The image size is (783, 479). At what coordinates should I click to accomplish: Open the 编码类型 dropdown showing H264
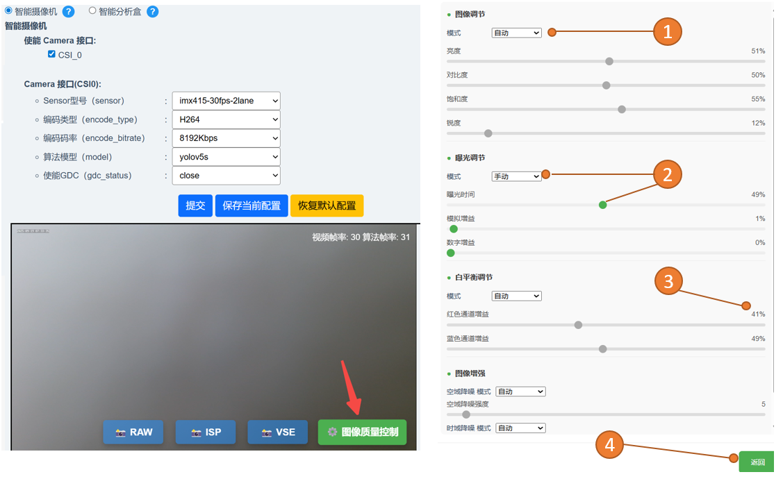[x=226, y=119]
